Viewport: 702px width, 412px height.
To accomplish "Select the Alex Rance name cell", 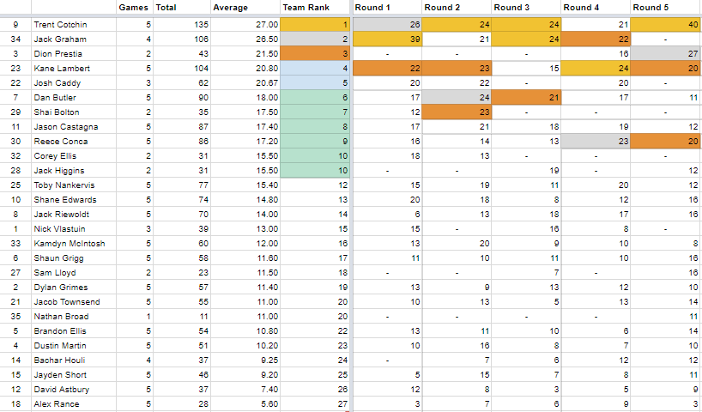I will coord(73,403).
